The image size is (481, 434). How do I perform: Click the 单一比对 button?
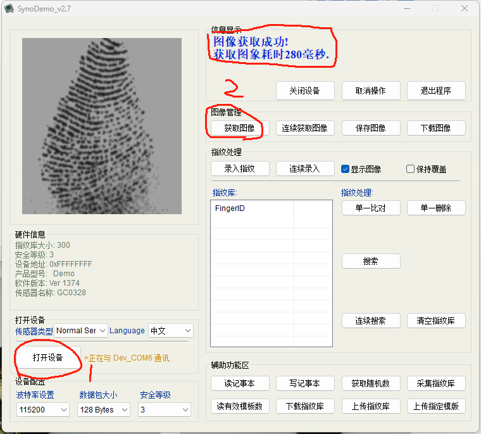pyautogui.click(x=371, y=208)
